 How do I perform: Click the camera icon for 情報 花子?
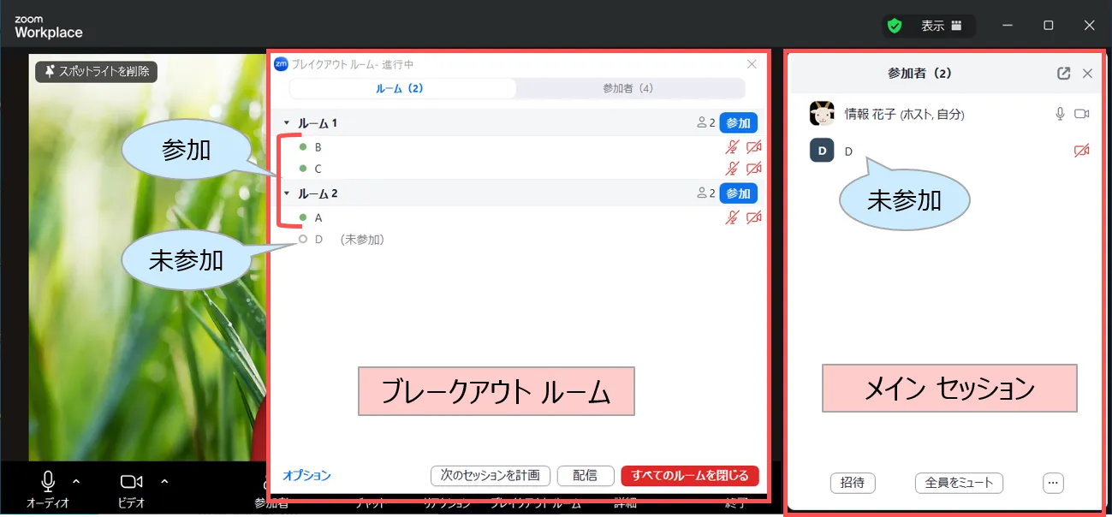coord(1081,114)
